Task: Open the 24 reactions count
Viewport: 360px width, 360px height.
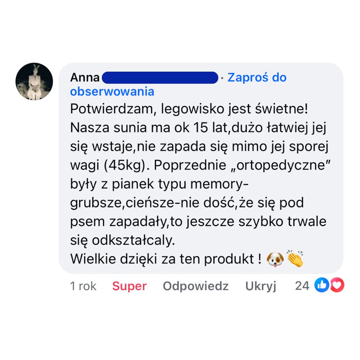Action: click(302, 286)
